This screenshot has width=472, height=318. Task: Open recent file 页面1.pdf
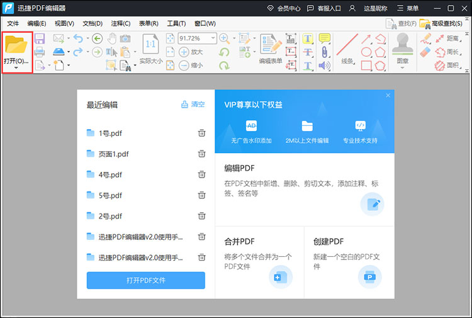(x=108, y=154)
